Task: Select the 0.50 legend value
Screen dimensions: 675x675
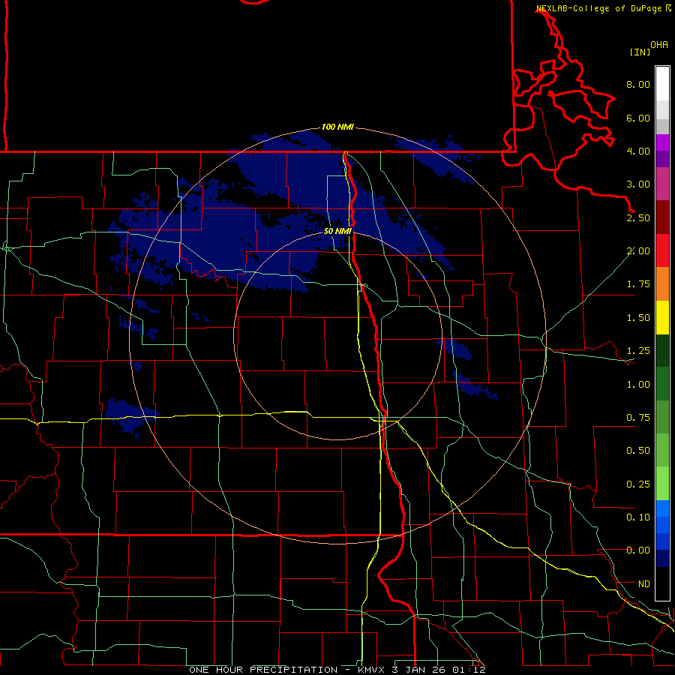Action: pos(638,451)
